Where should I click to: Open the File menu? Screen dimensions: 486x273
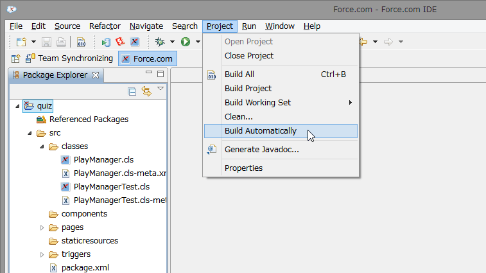click(x=16, y=26)
